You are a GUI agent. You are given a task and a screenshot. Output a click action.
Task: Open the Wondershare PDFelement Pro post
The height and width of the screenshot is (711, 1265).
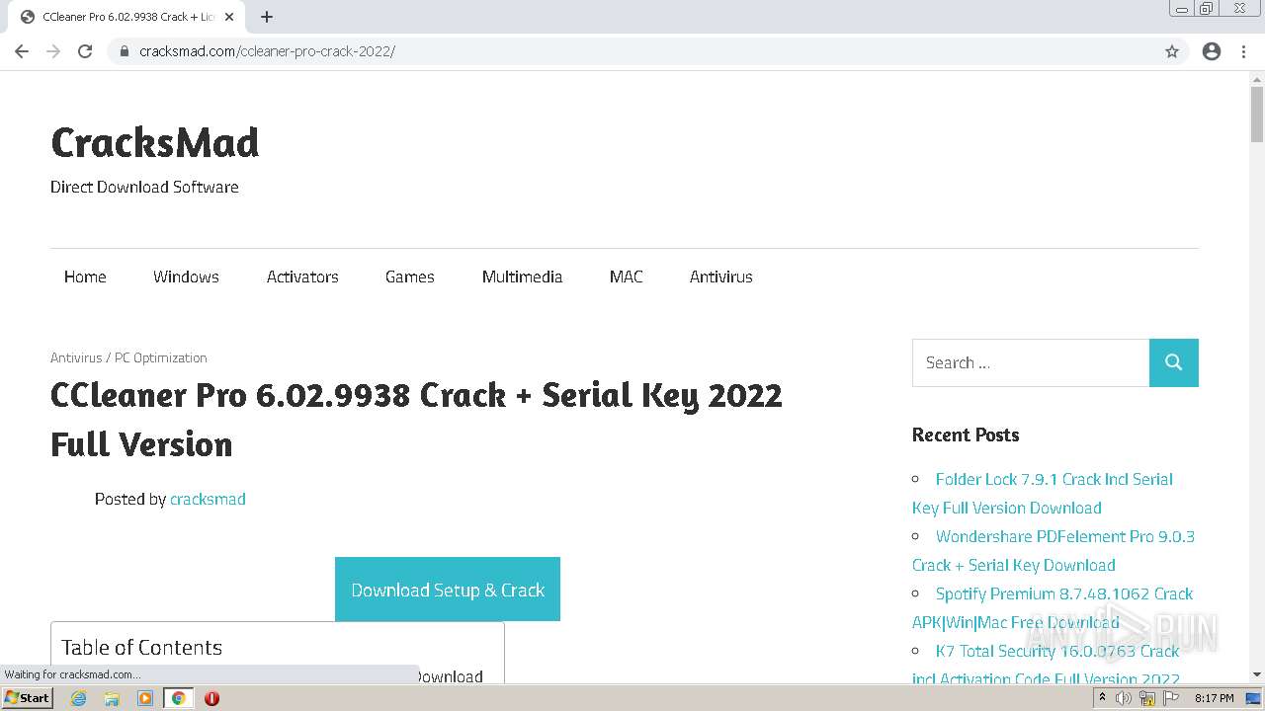1054,550
